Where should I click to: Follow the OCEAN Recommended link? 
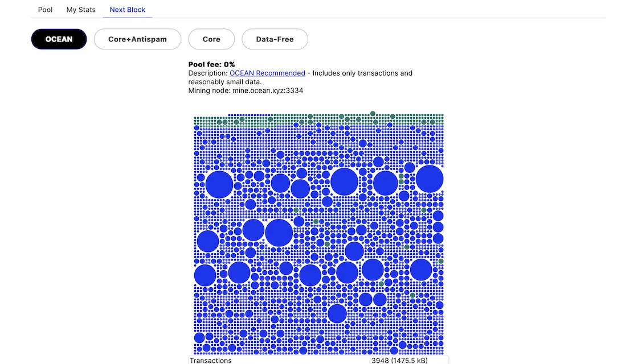[x=267, y=73]
